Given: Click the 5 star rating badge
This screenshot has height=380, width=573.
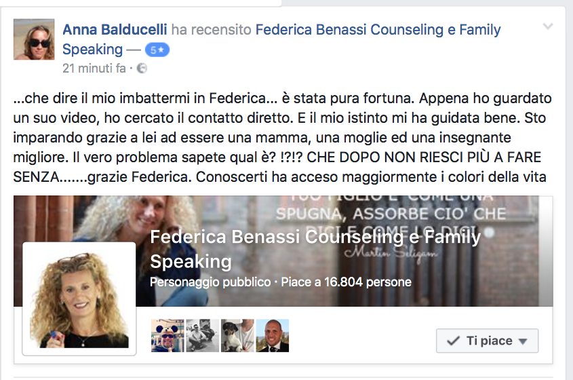Looking at the screenshot, I should pos(157,50).
